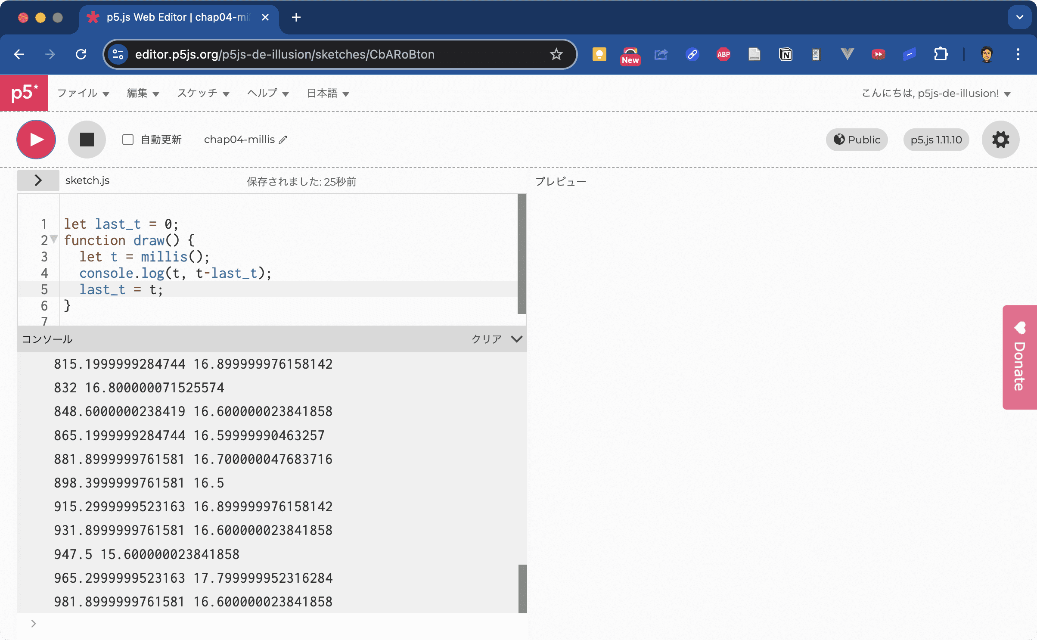Open the Adblock Plus extension
Screen dimensions: 1037x640
[x=723, y=54]
